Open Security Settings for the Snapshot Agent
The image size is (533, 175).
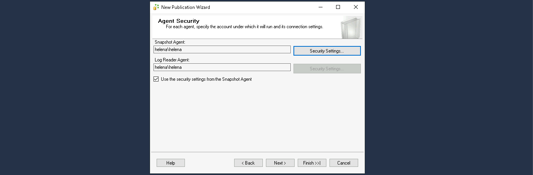pos(327,51)
